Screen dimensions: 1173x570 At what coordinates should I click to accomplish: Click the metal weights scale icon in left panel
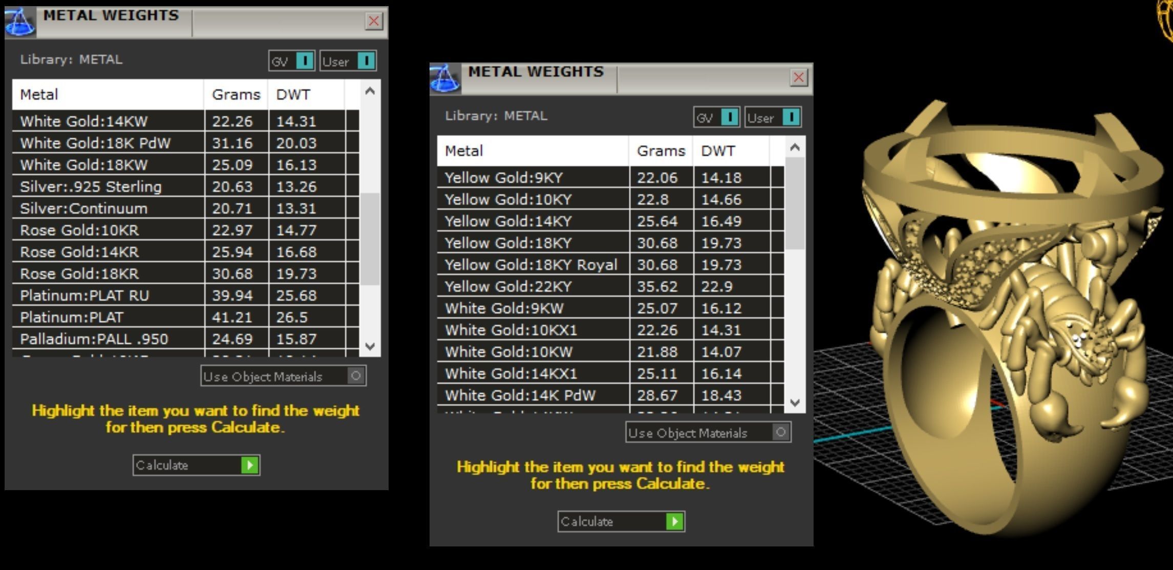click(x=19, y=23)
